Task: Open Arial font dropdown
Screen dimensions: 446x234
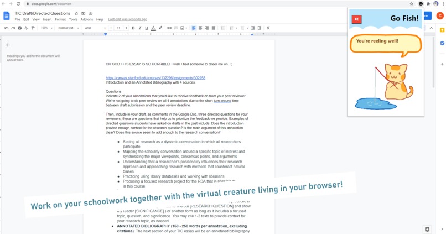Action: (95, 28)
